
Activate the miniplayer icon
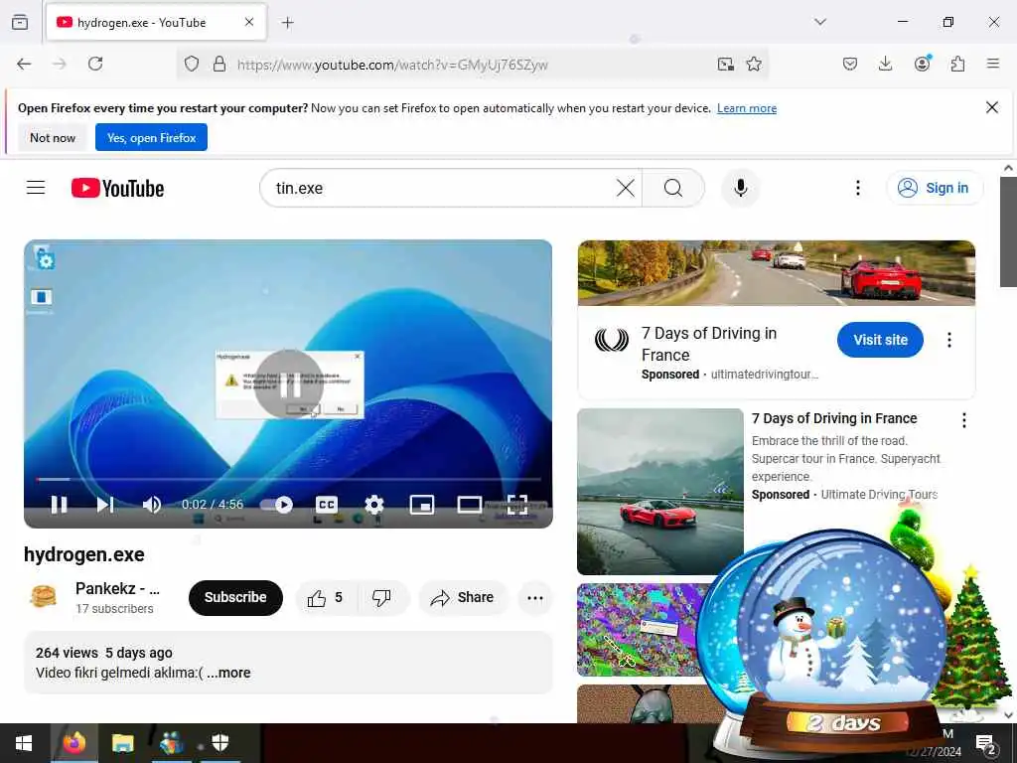[x=421, y=504]
